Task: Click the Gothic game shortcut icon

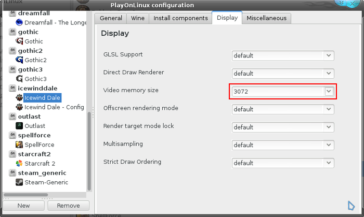Action: click(19, 41)
